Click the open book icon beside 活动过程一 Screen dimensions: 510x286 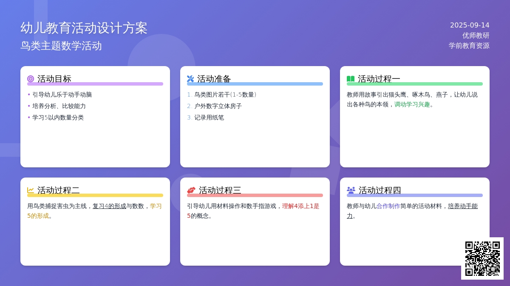351,79
